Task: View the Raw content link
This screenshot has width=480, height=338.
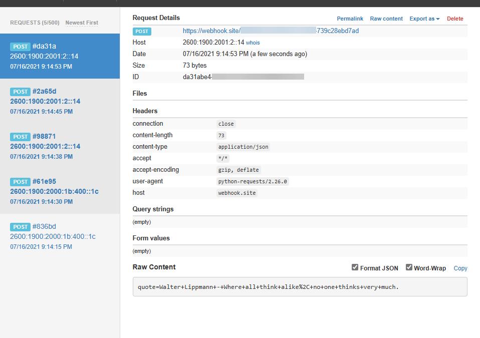Action: click(386, 19)
